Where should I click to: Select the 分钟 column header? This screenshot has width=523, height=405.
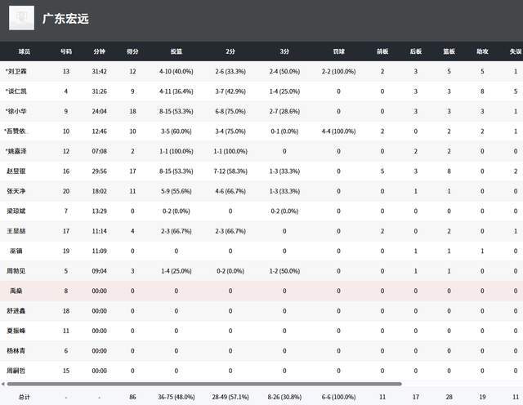tap(99, 51)
